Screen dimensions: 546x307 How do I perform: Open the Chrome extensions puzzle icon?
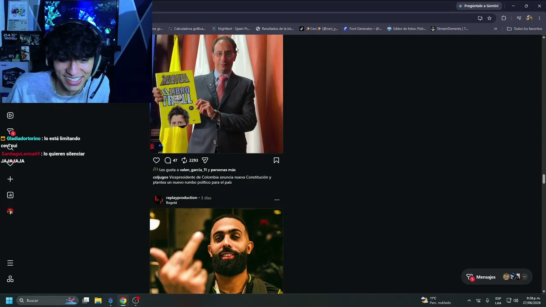click(x=504, y=18)
